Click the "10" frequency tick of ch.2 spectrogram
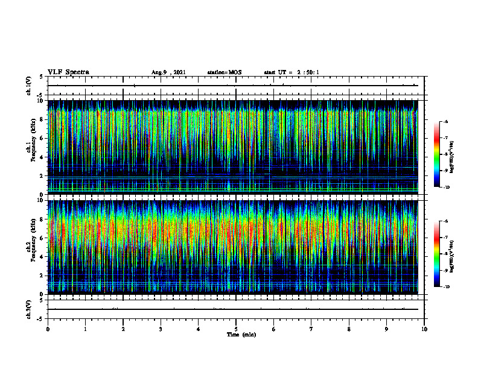Screen dimensions: 478x369 [40, 200]
